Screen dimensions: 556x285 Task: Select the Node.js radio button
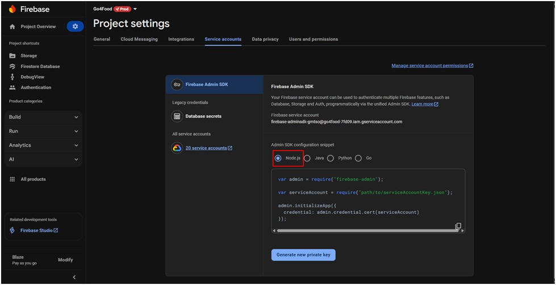point(278,158)
